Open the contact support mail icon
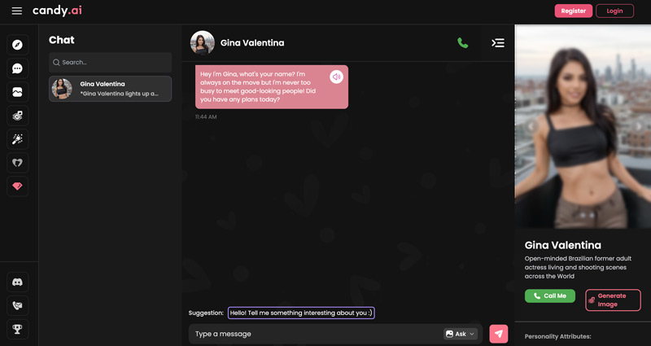 tap(17, 306)
